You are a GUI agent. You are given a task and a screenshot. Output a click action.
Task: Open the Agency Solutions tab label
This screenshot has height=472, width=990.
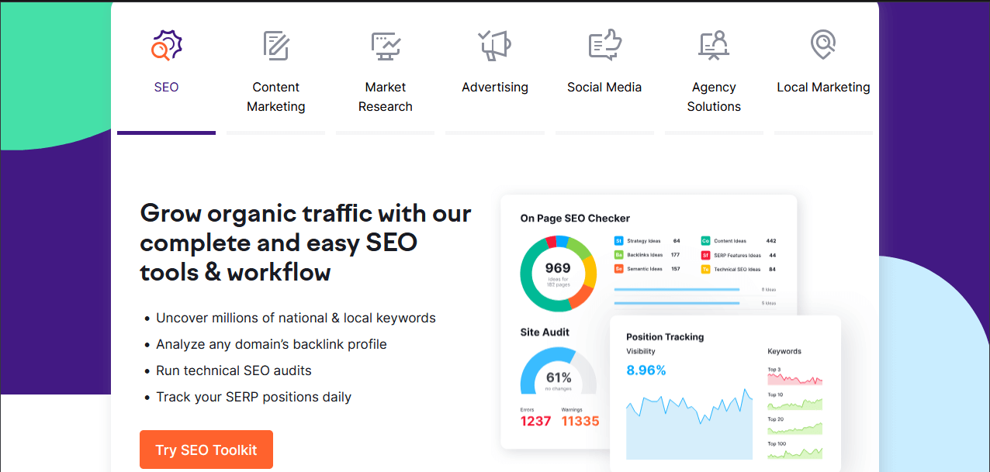point(714,97)
